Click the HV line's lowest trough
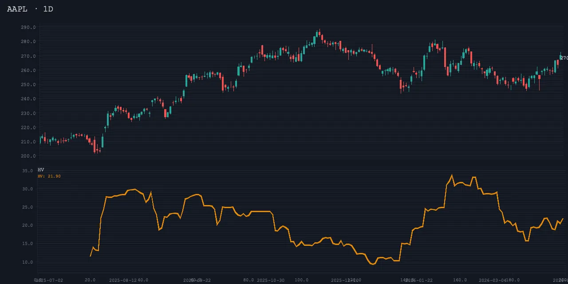This screenshot has height=284, width=568. pos(373,264)
